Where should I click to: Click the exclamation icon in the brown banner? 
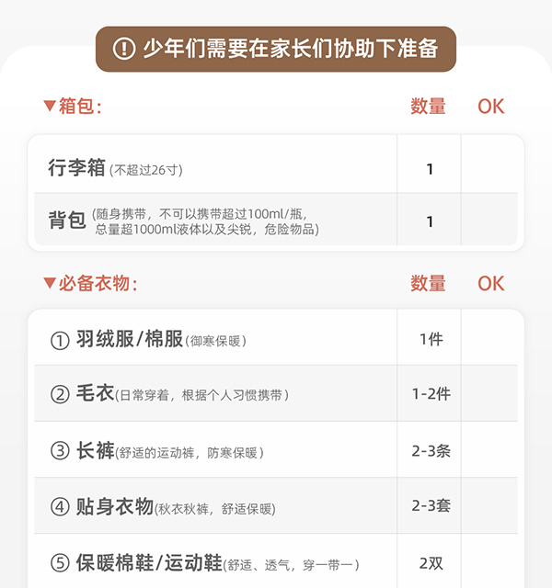(124, 49)
